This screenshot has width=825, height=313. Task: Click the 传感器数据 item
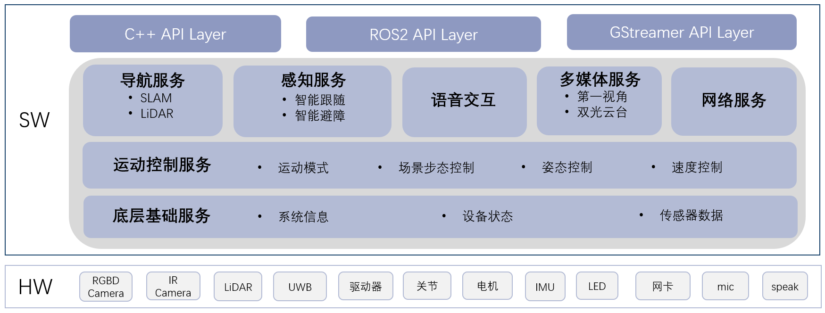point(692,215)
